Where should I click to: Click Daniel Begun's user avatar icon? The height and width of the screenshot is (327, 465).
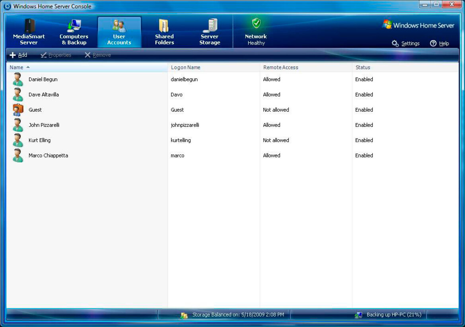[18, 80]
